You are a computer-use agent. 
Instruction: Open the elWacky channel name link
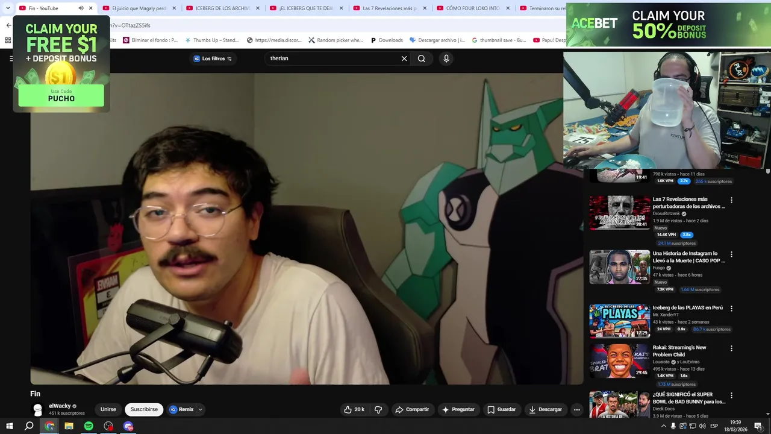(60, 406)
